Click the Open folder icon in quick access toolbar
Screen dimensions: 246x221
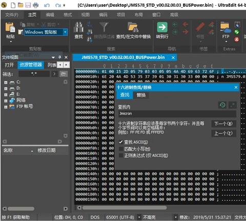click(x=20, y=5)
